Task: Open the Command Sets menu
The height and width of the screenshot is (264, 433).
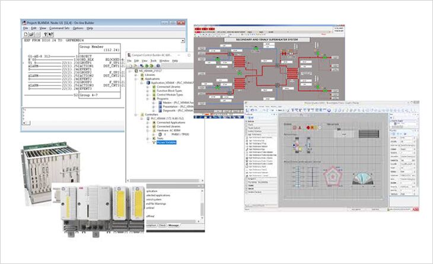Action: (x=59, y=28)
